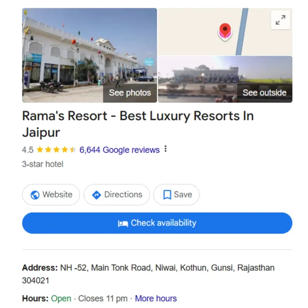The image size is (308, 308).
Task: Open See outside street view
Action: (264, 93)
